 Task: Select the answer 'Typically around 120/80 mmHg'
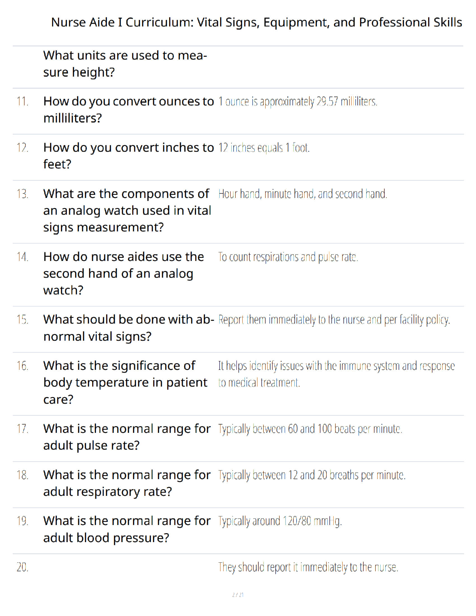pyautogui.click(x=280, y=521)
